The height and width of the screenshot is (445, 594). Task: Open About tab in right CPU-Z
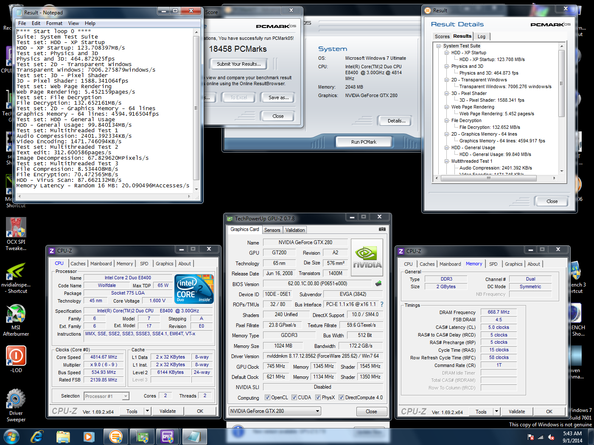pos(534,264)
